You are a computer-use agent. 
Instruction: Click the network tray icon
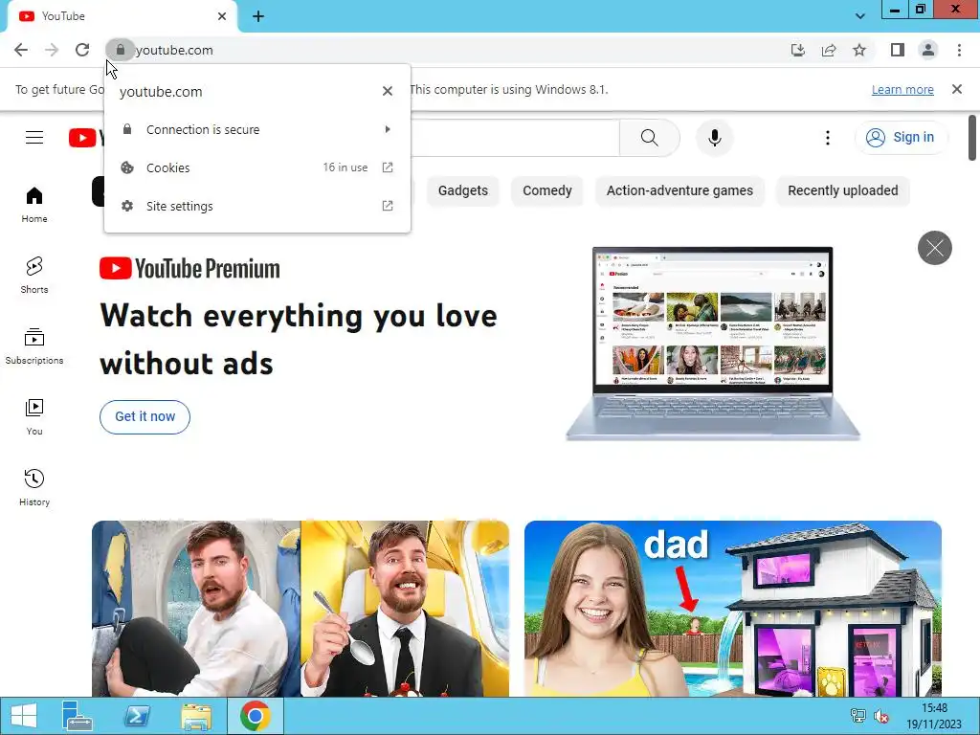858,716
